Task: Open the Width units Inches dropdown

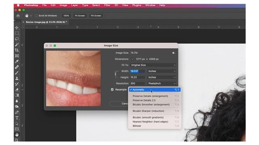Action: coord(161,71)
